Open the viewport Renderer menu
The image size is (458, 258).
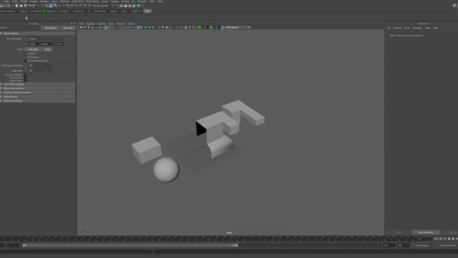[x=121, y=24]
